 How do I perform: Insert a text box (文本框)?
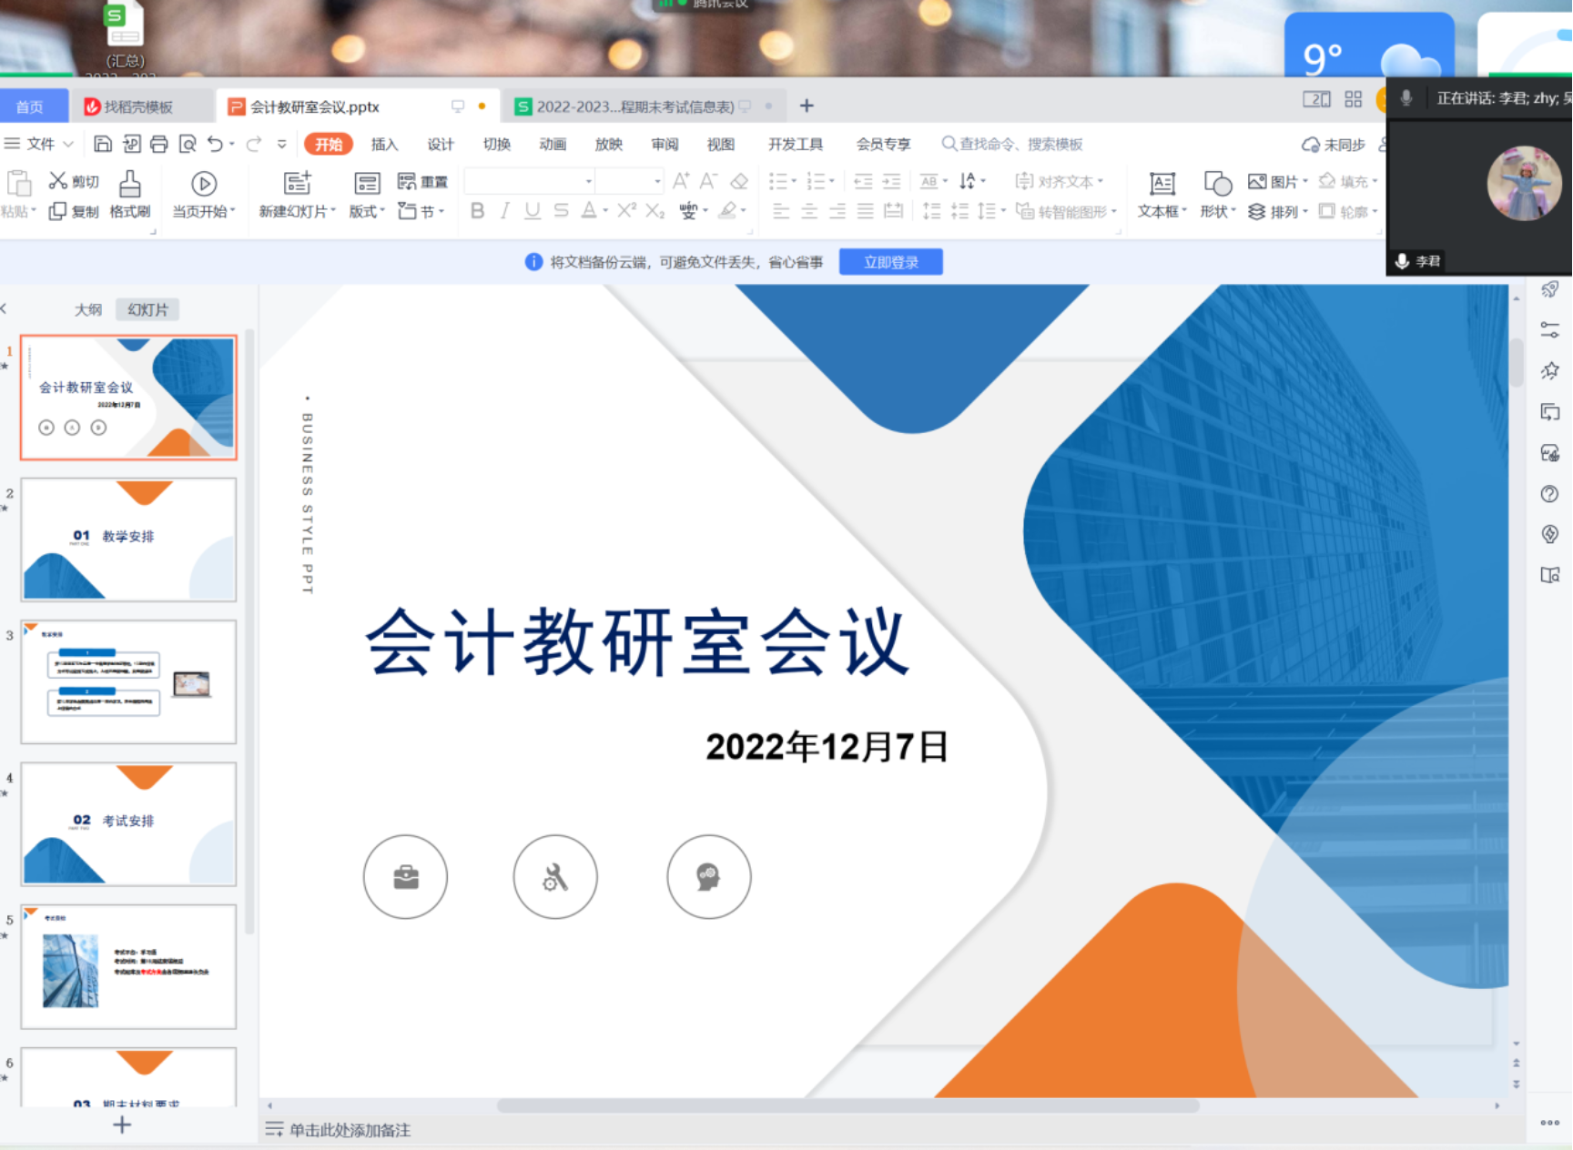(x=1162, y=195)
